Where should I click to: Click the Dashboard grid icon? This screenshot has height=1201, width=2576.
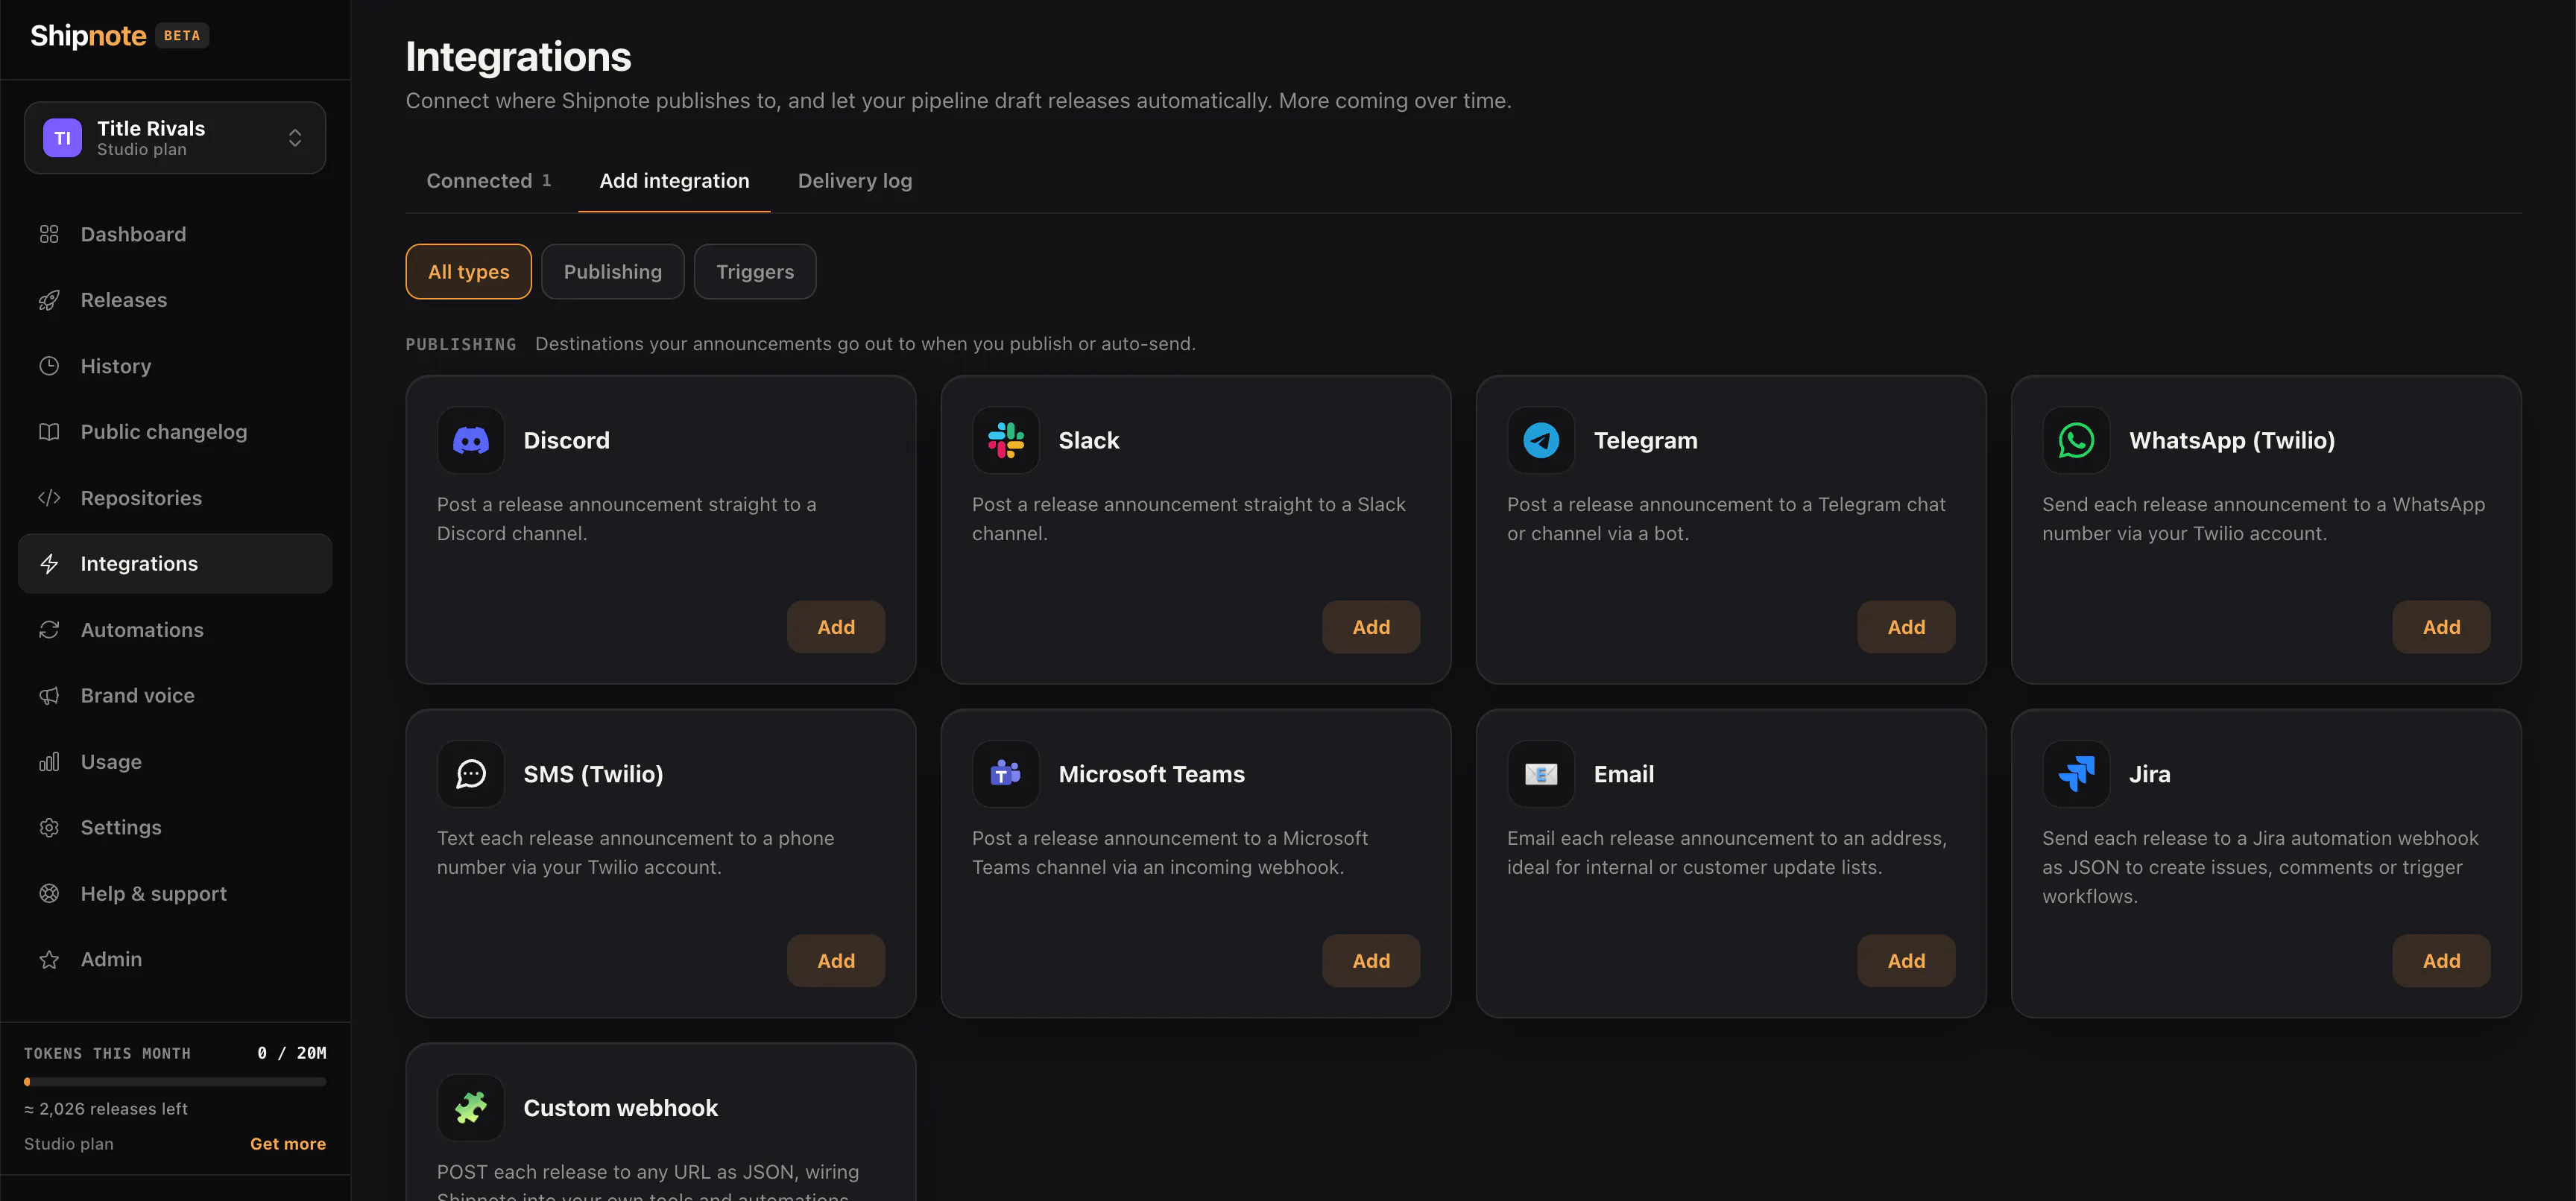[x=49, y=234]
